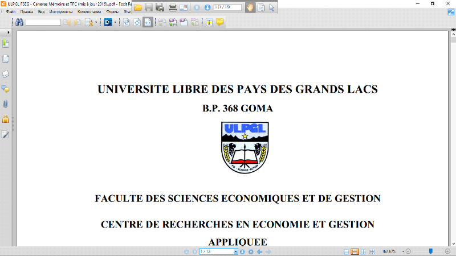
Task: Click the fit width icon
Action: (148, 22)
